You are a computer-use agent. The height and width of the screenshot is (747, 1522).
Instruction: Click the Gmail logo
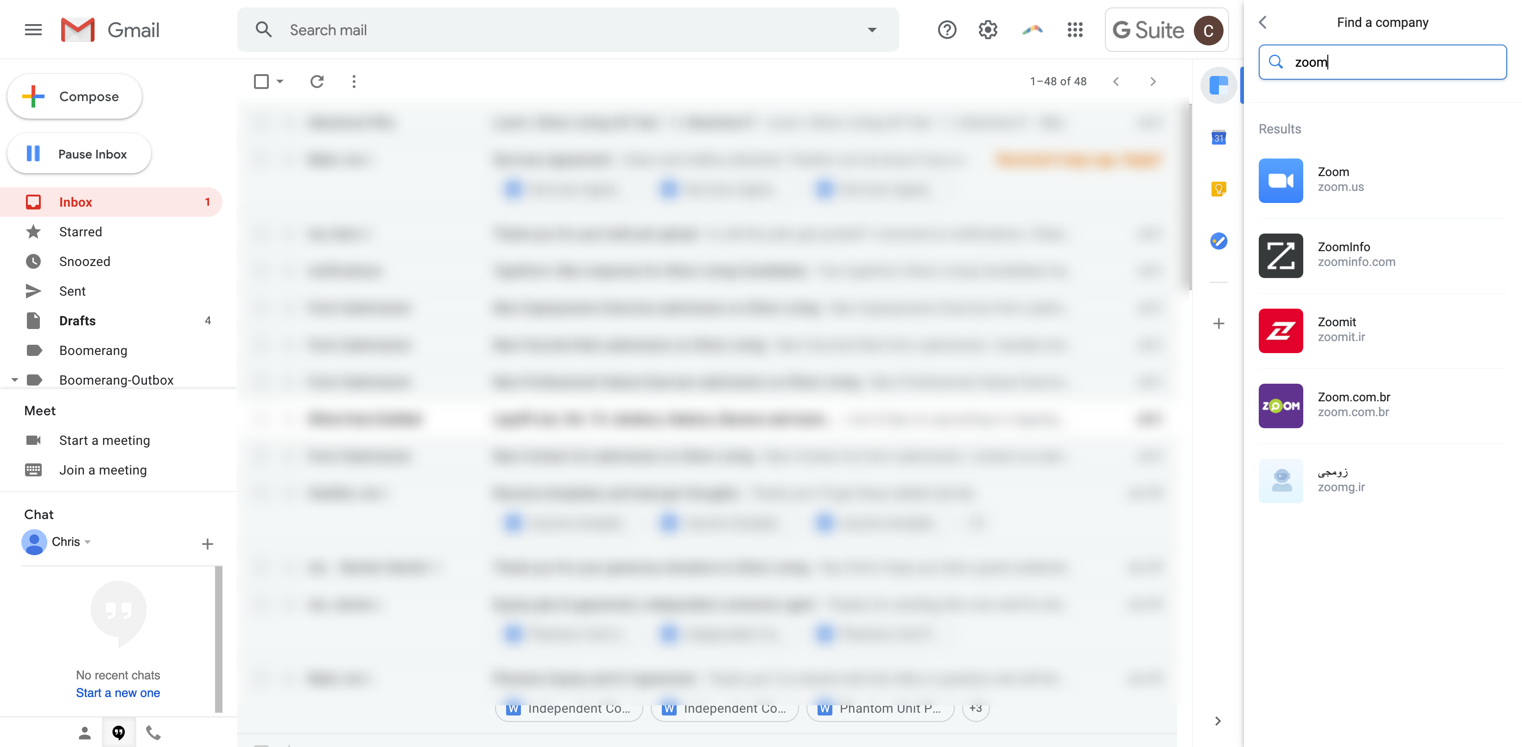tap(110, 30)
